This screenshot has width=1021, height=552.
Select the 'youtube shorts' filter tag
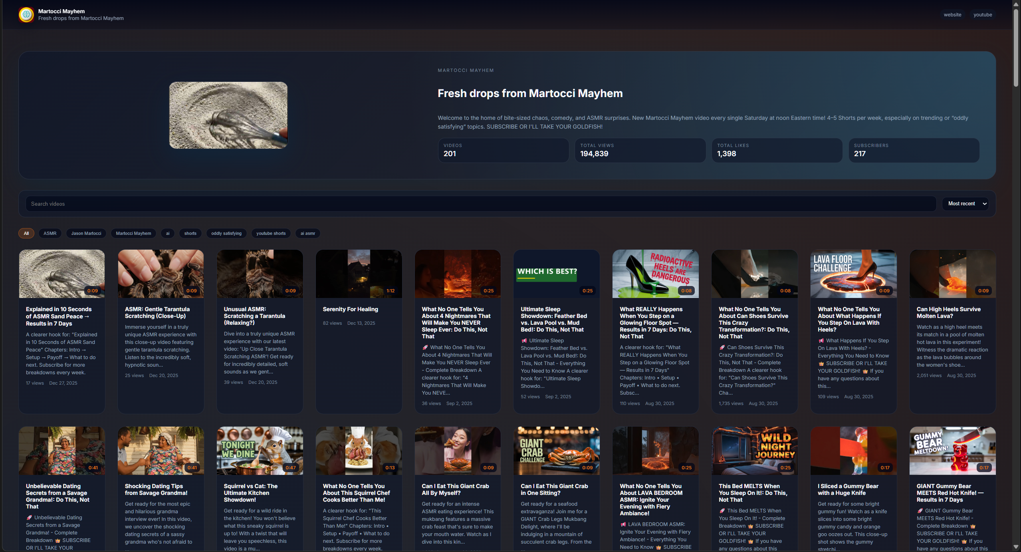point(271,233)
